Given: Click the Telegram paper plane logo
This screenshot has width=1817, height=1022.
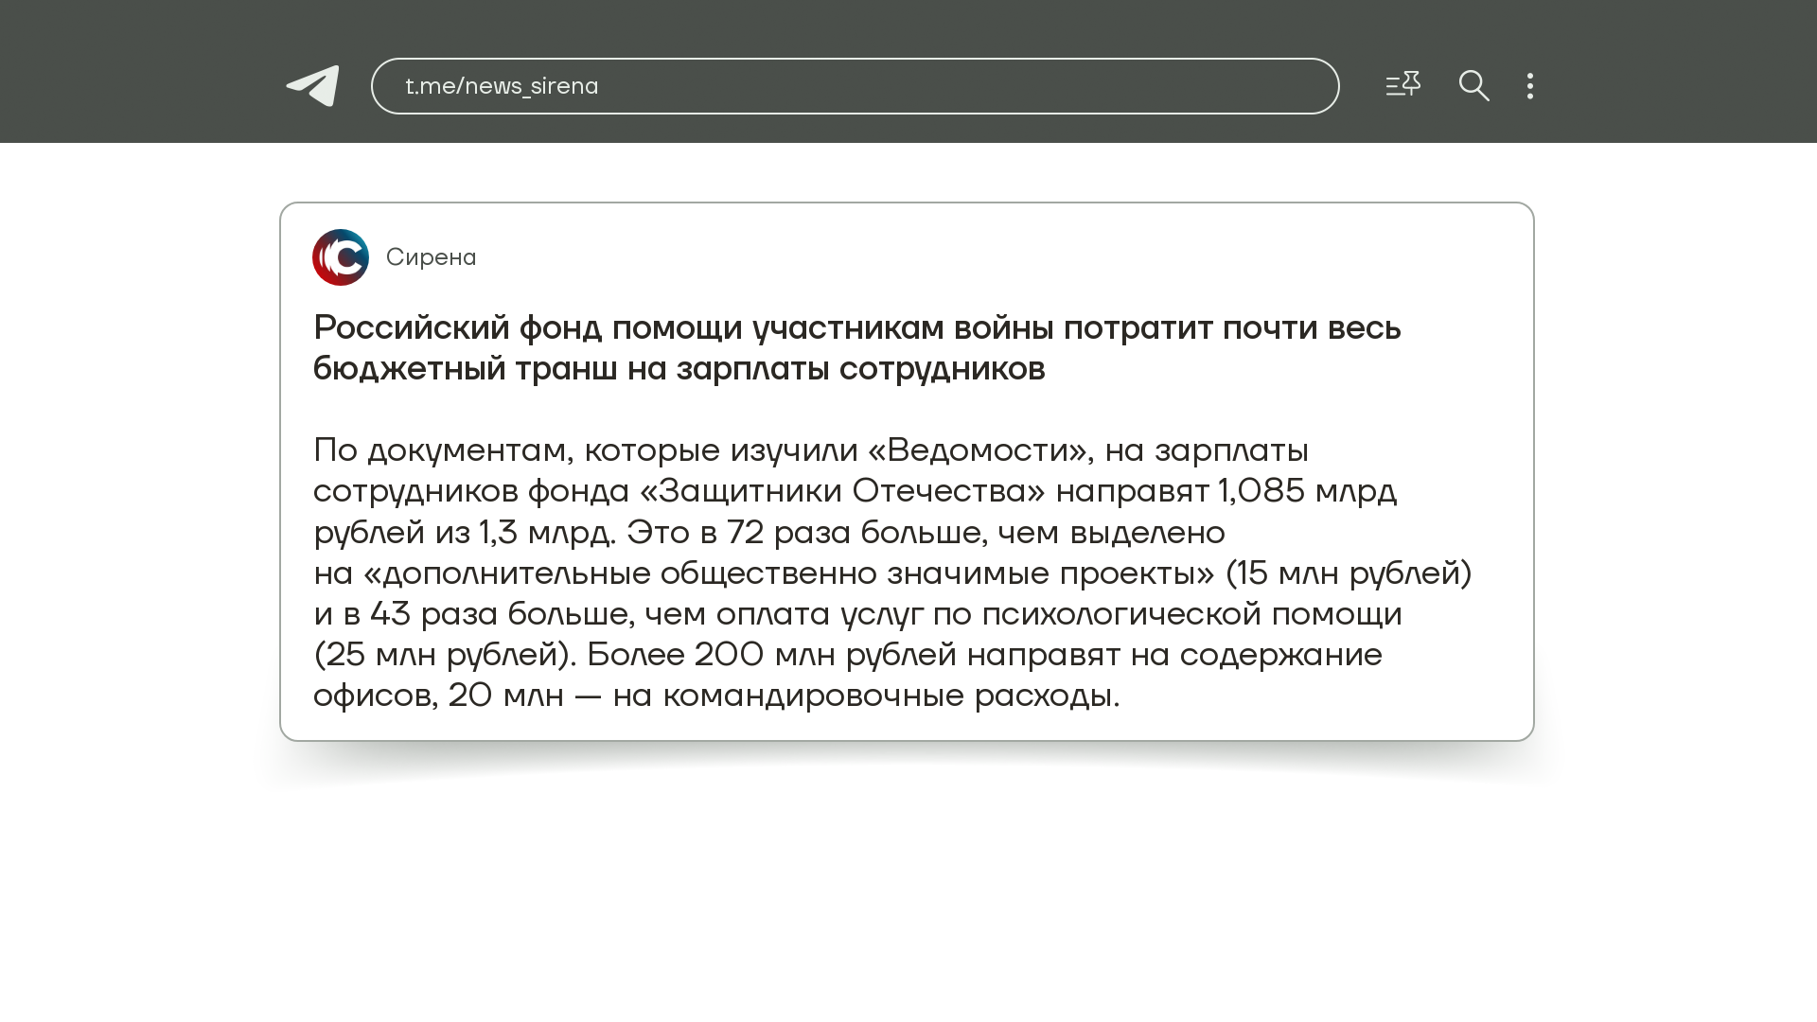Looking at the screenshot, I should coord(313,86).
